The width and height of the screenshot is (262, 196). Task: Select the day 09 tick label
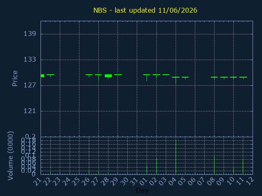coord(220,181)
